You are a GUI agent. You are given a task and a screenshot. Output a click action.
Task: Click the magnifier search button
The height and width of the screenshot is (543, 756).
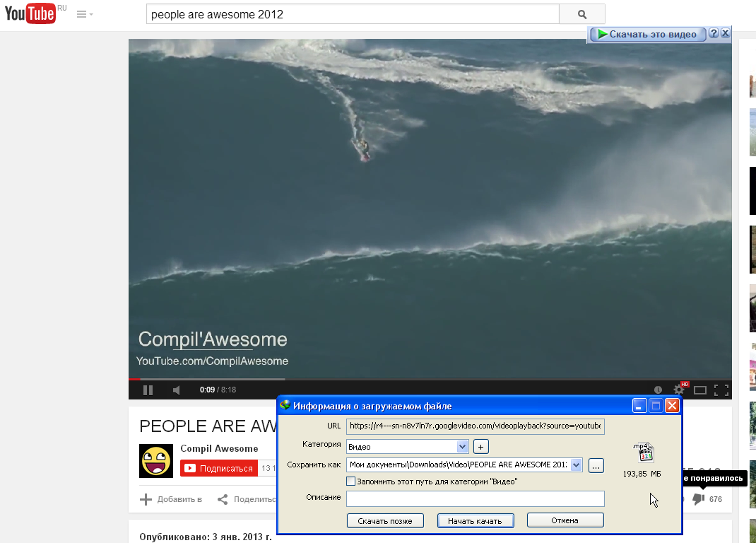(x=581, y=14)
